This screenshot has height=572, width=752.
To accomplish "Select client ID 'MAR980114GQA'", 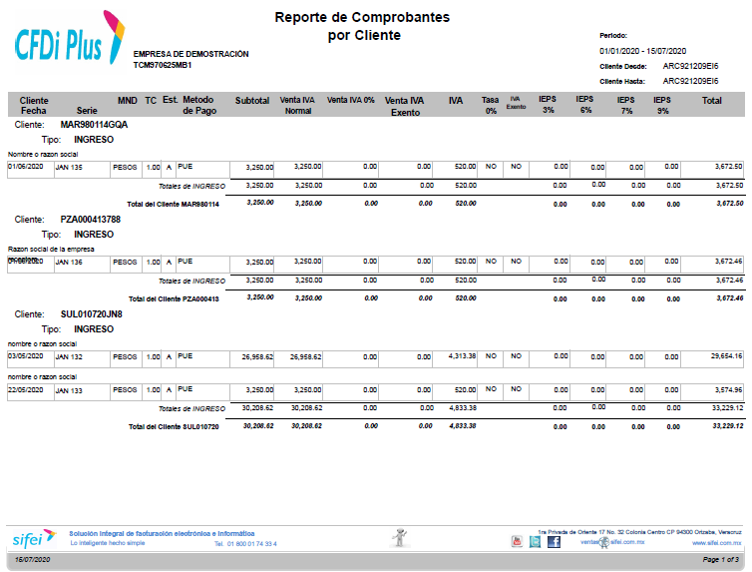I will click(x=94, y=125).
